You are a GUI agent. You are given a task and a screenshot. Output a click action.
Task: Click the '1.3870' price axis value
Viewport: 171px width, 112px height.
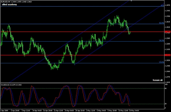(167, 5)
